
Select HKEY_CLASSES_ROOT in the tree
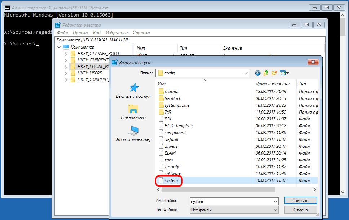tap(98, 54)
